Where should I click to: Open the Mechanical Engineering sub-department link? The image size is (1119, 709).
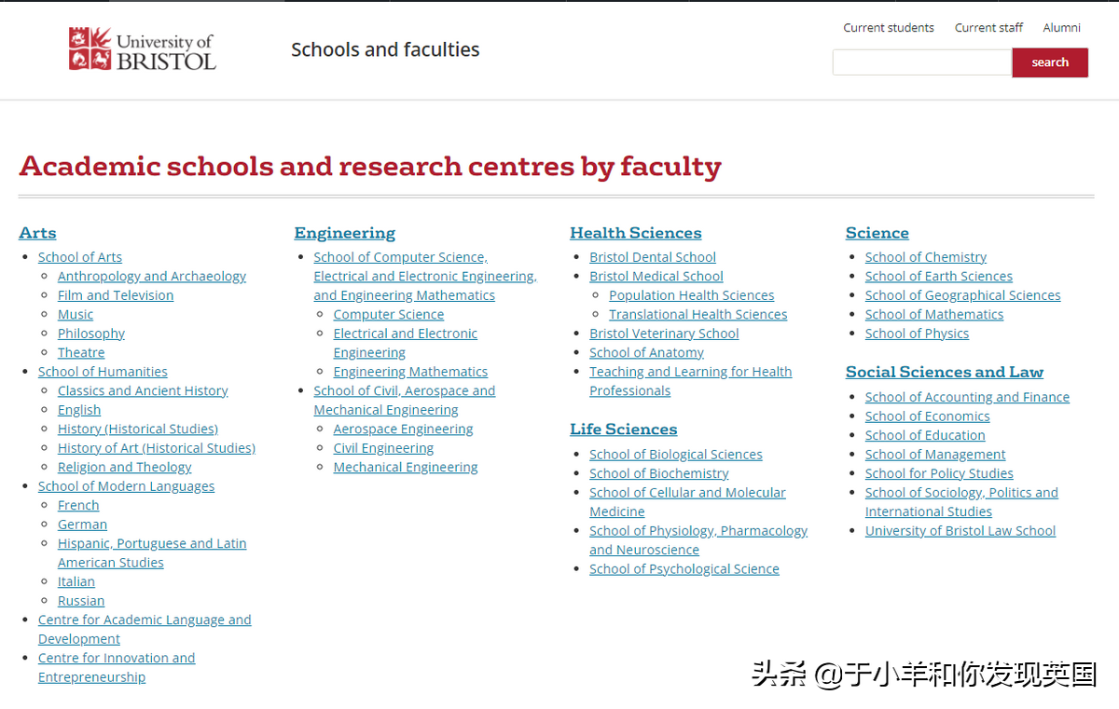pos(406,467)
